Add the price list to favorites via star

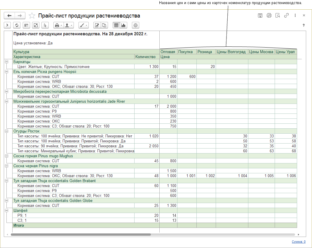[x=32, y=16]
